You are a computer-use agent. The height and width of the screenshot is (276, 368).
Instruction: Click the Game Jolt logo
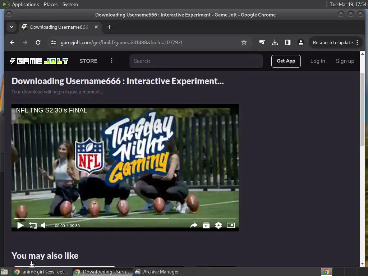pos(39,61)
